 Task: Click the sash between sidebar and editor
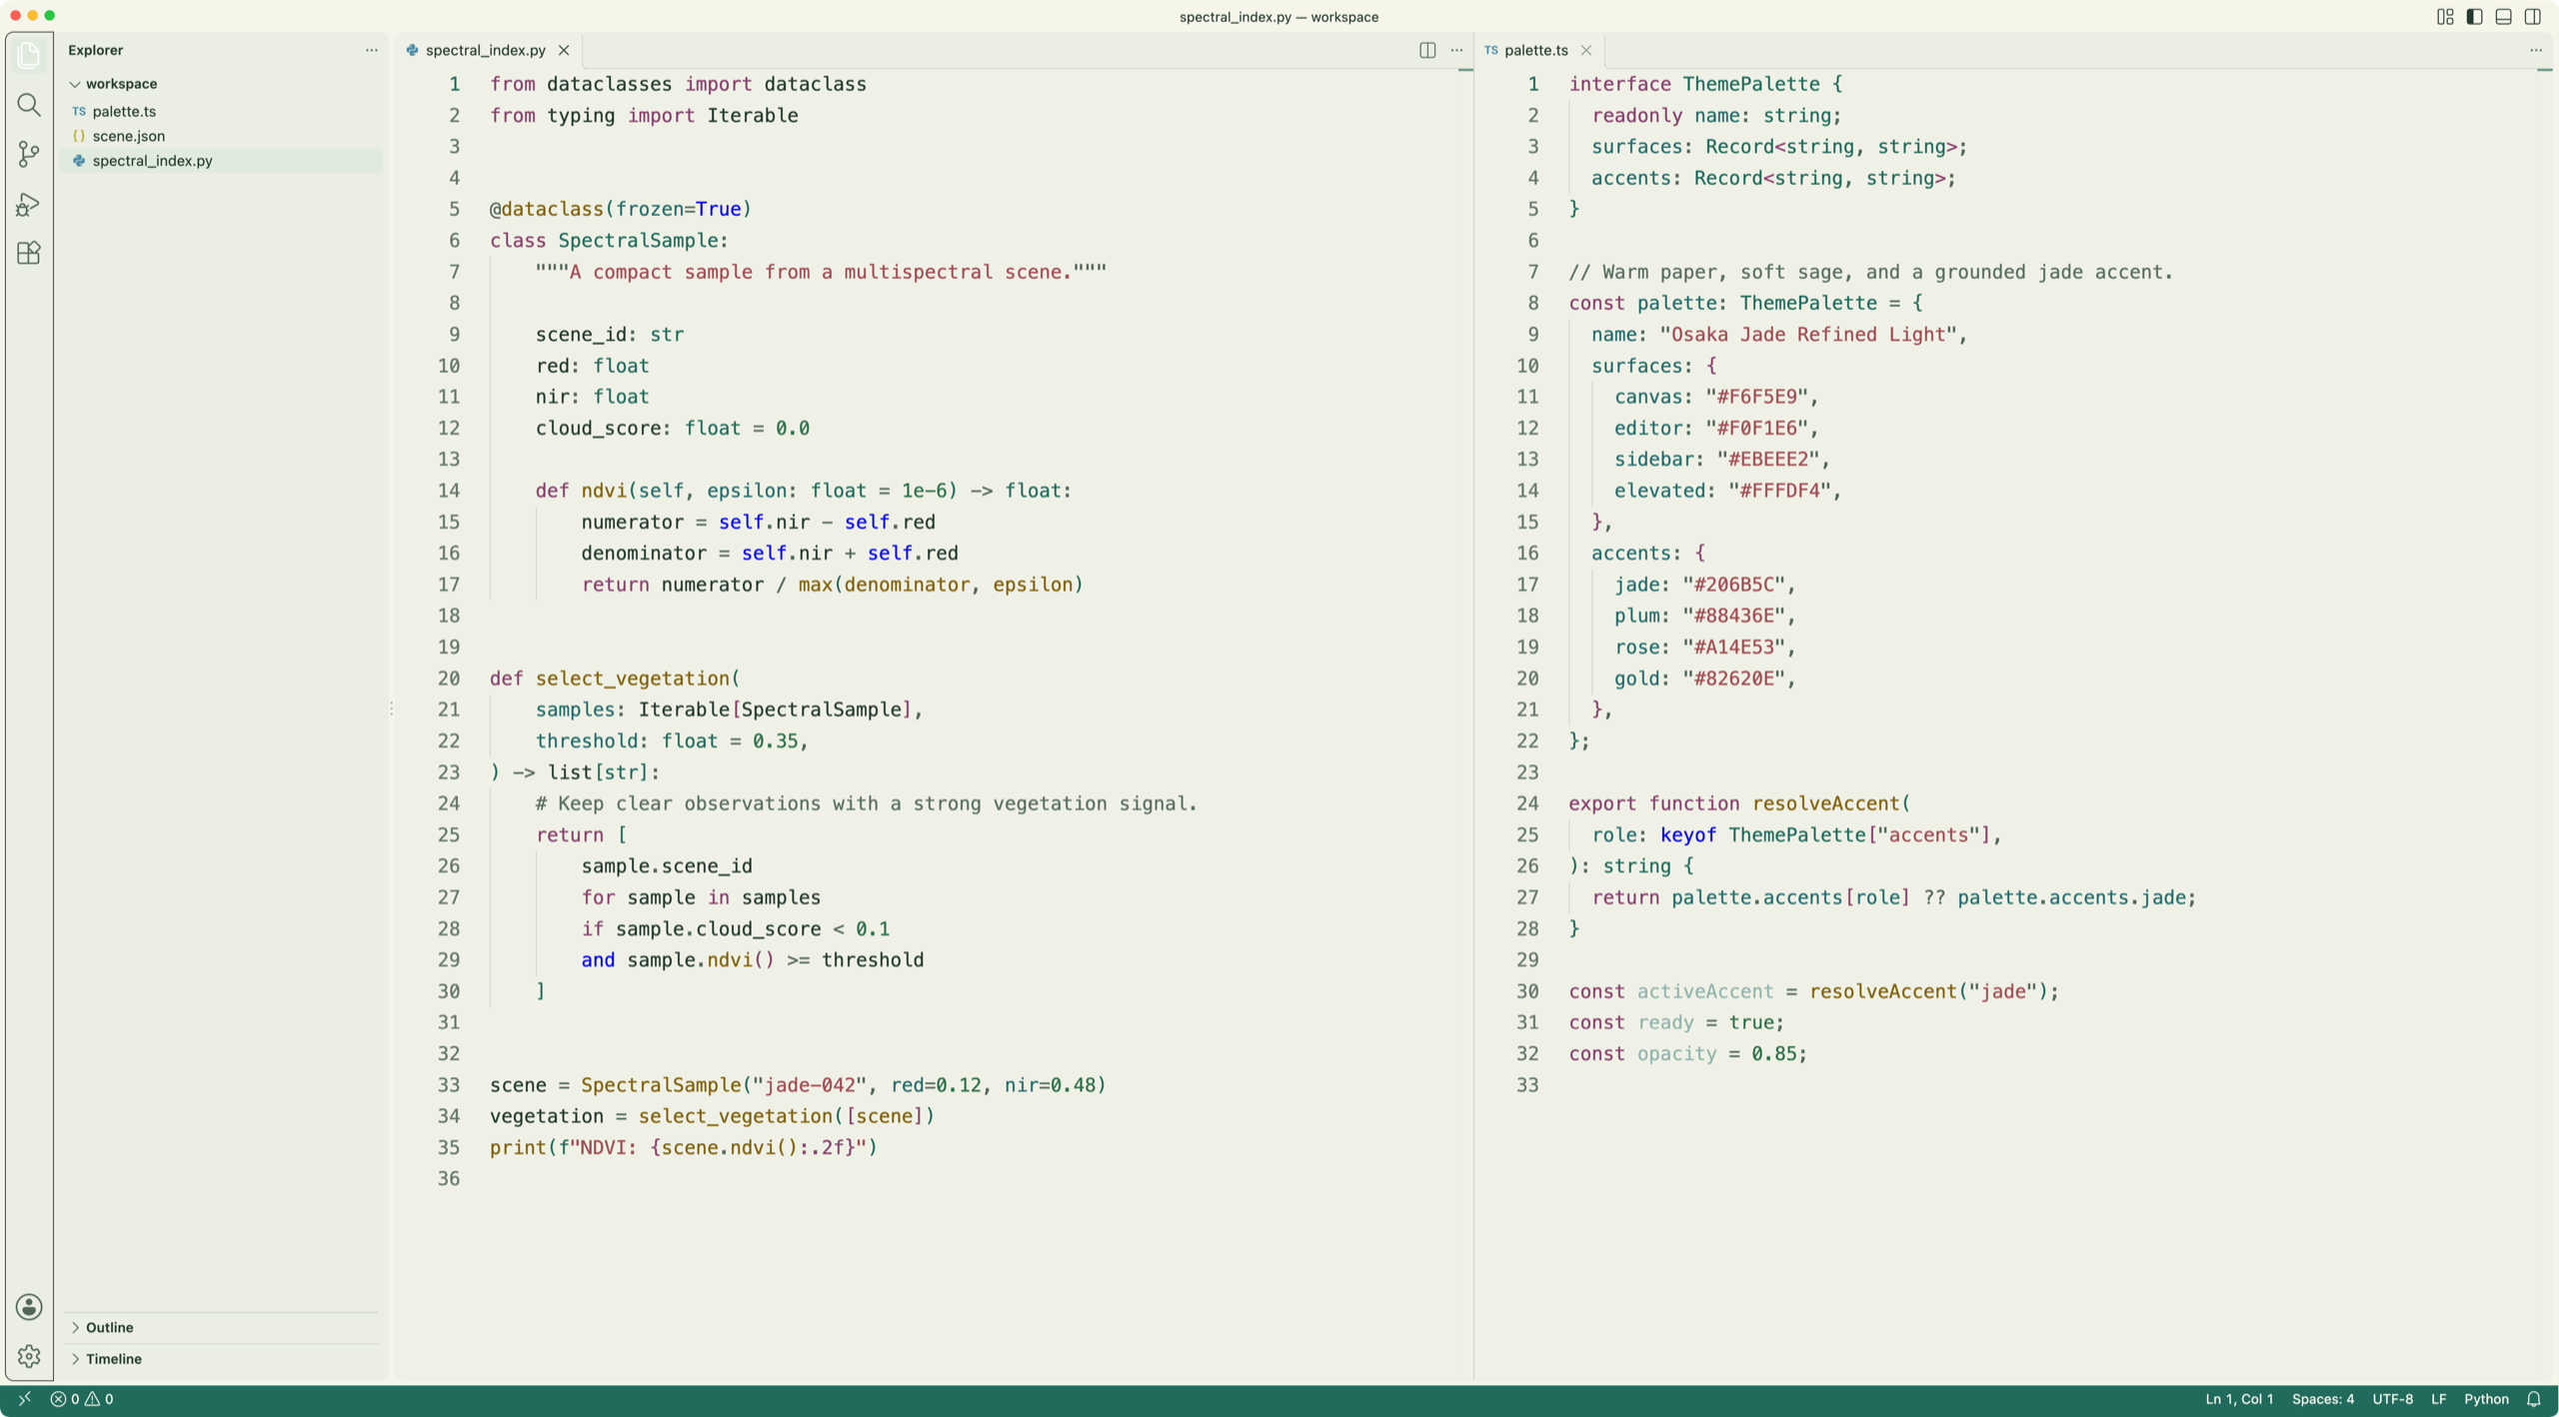pos(391,708)
